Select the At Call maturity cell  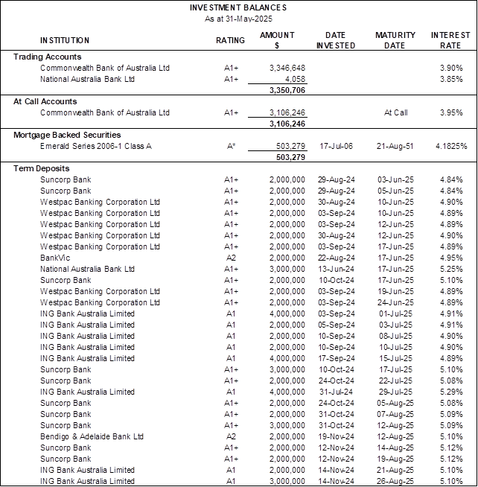point(395,112)
